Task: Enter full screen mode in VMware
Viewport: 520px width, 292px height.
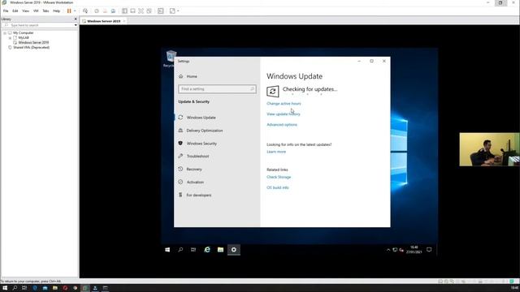Action: (x=141, y=11)
